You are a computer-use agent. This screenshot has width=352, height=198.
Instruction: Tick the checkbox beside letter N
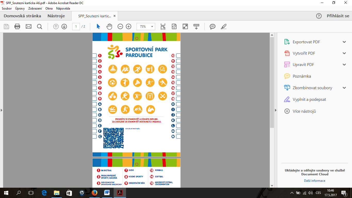178,136
